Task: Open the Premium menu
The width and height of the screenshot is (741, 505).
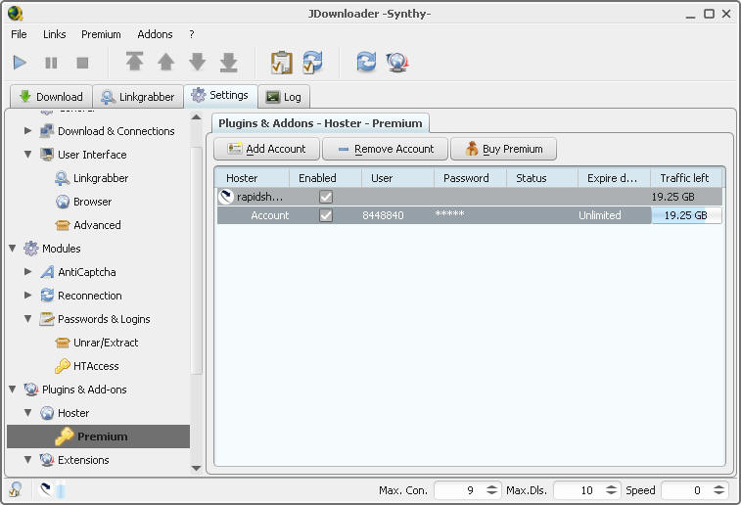Action: coord(101,34)
